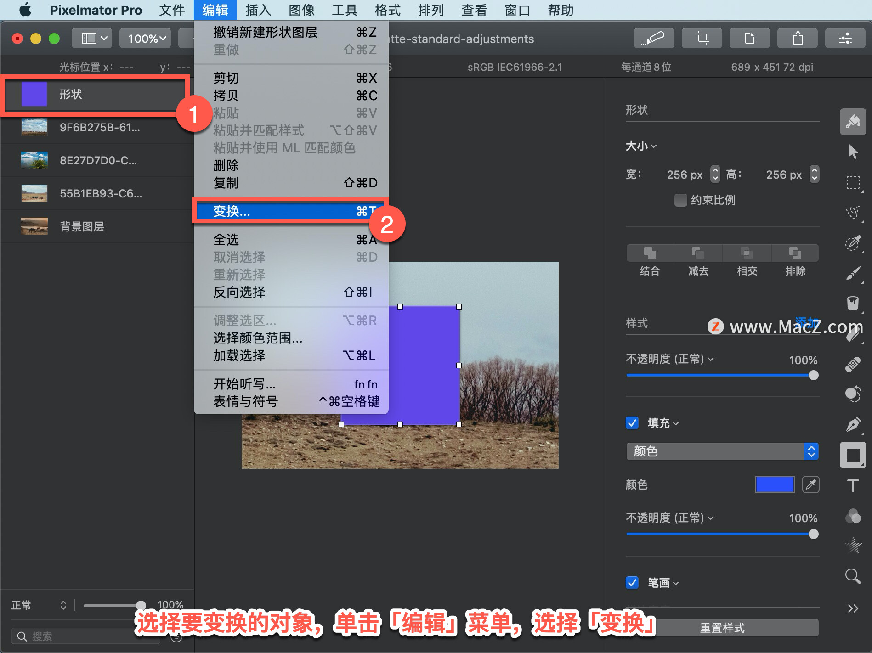Click the blue fill color swatch
Screen dimensions: 872x653
pyautogui.click(x=775, y=484)
